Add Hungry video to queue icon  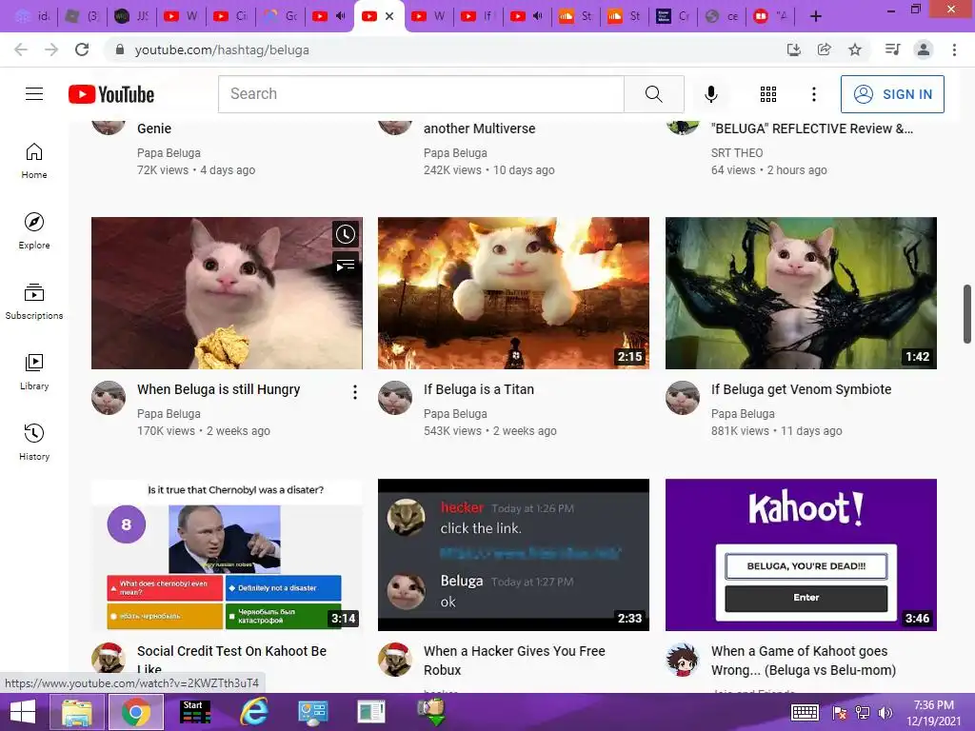pos(345,266)
